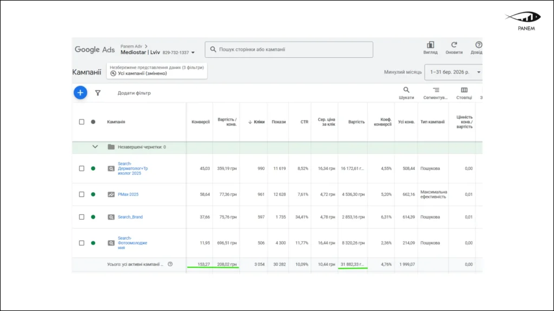Open the Search-Дерматолог+Трихолог 2025 campaign link

133,168
